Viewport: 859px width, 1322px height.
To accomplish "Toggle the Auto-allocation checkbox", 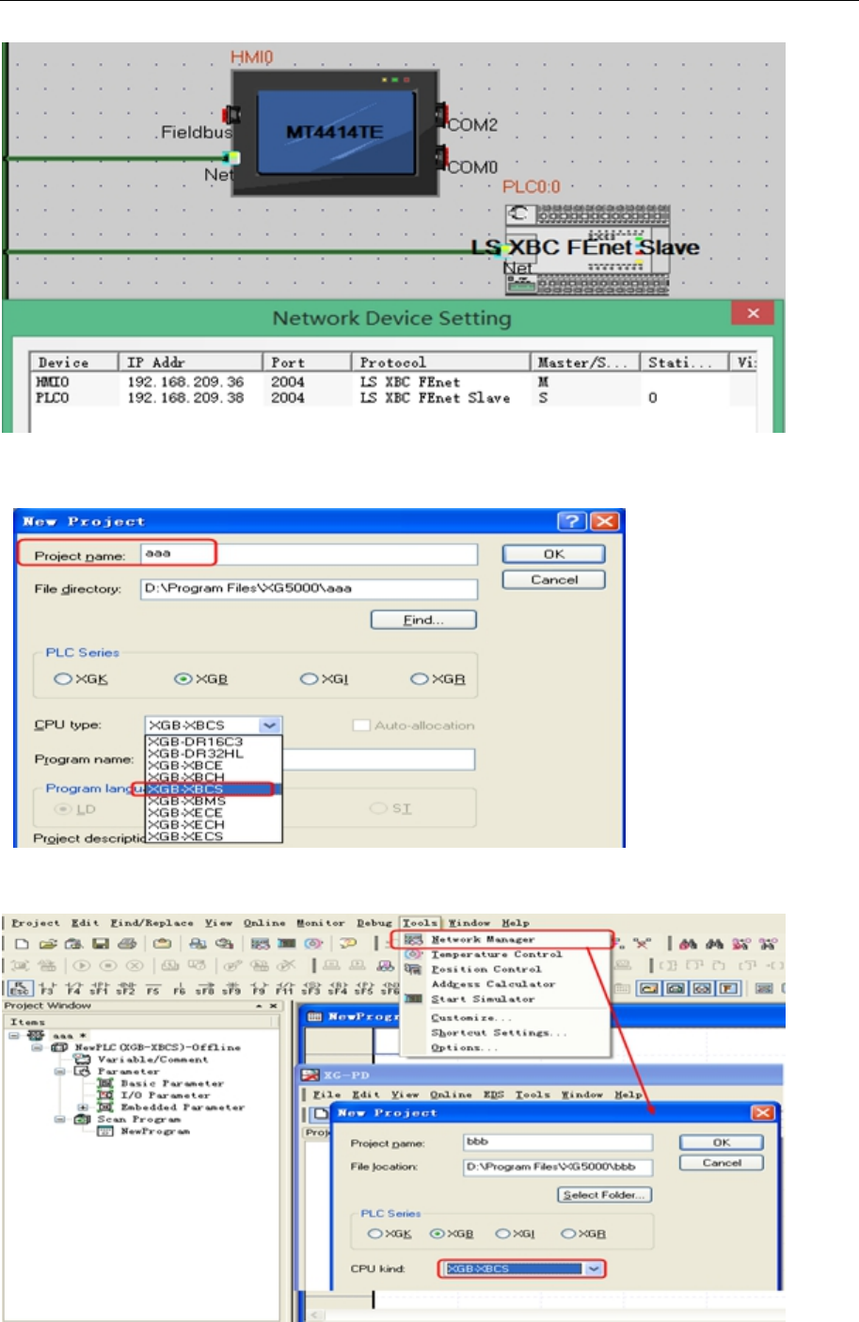I will pyautogui.click(x=360, y=725).
